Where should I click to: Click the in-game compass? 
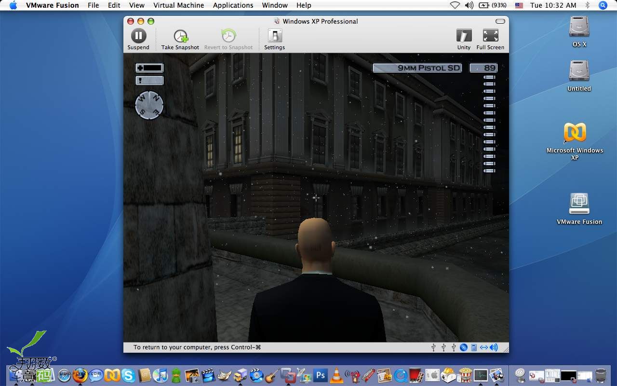click(149, 105)
